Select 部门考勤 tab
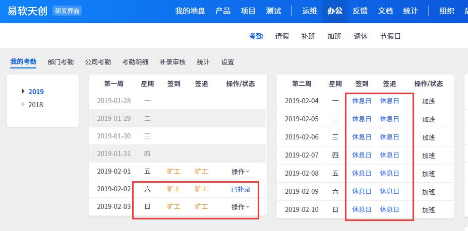The width and height of the screenshot is (468, 231). pyautogui.click(x=61, y=62)
